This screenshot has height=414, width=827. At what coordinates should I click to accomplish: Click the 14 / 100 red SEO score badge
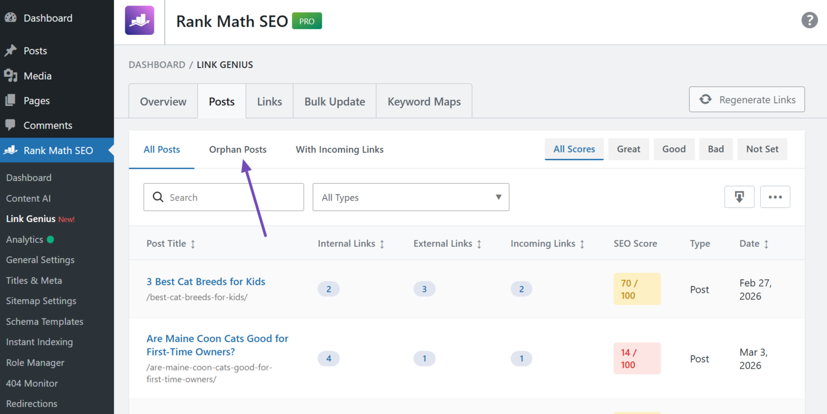click(636, 358)
